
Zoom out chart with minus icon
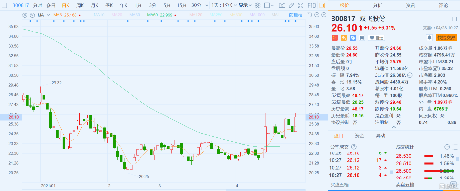317,15
